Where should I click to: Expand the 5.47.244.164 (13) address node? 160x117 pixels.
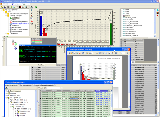click(x=8, y=100)
